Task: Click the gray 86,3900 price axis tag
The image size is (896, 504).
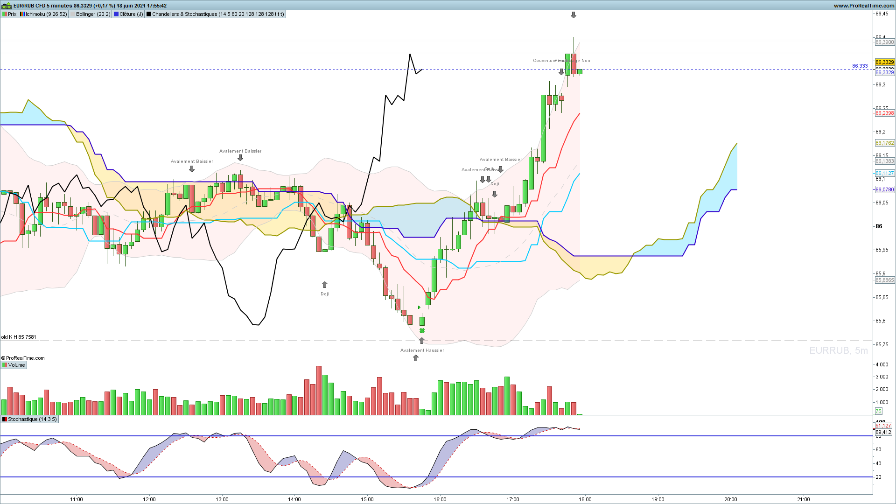Action: click(885, 42)
